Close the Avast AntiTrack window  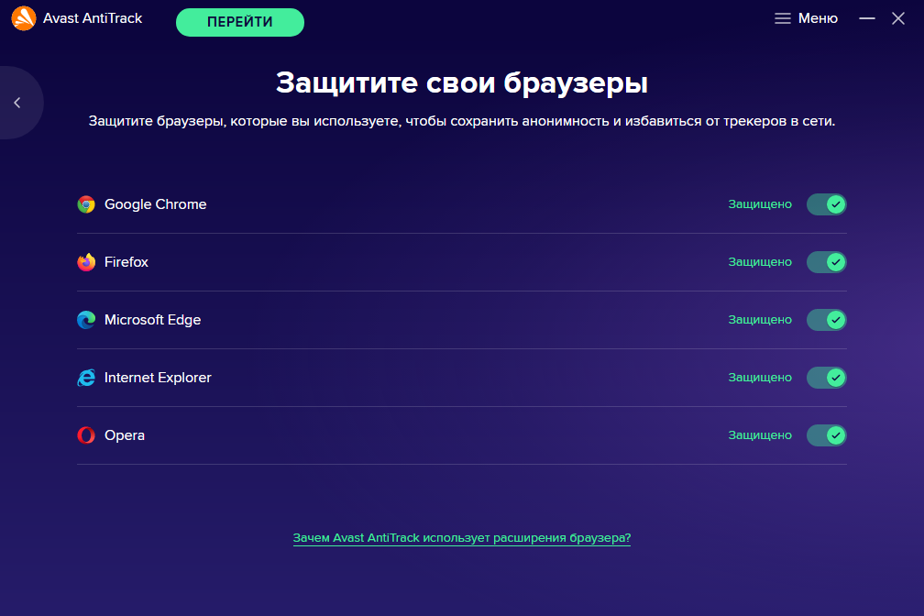point(898,18)
